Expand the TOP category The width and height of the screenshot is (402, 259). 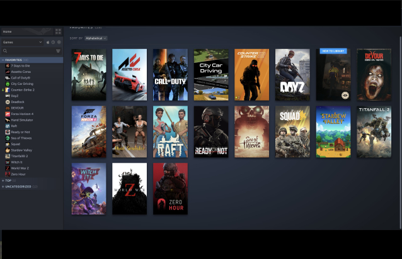3,180
